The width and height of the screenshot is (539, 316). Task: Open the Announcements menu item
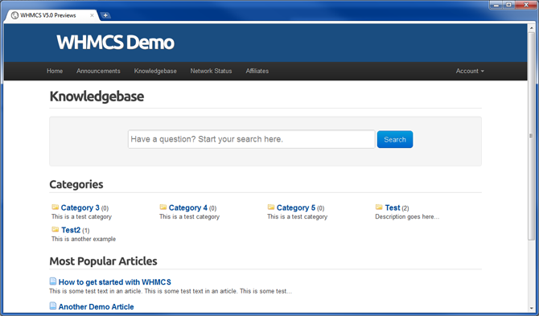point(98,71)
